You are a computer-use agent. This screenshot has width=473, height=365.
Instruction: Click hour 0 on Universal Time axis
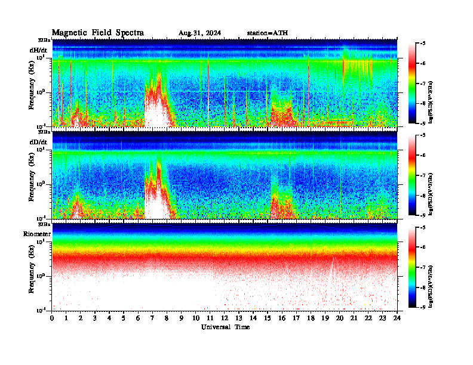pos(52,318)
